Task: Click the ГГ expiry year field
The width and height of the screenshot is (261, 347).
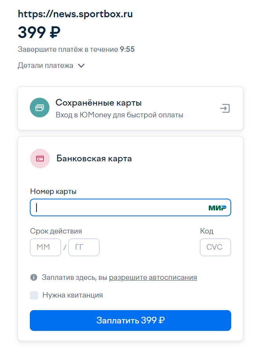Action: click(x=84, y=247)
